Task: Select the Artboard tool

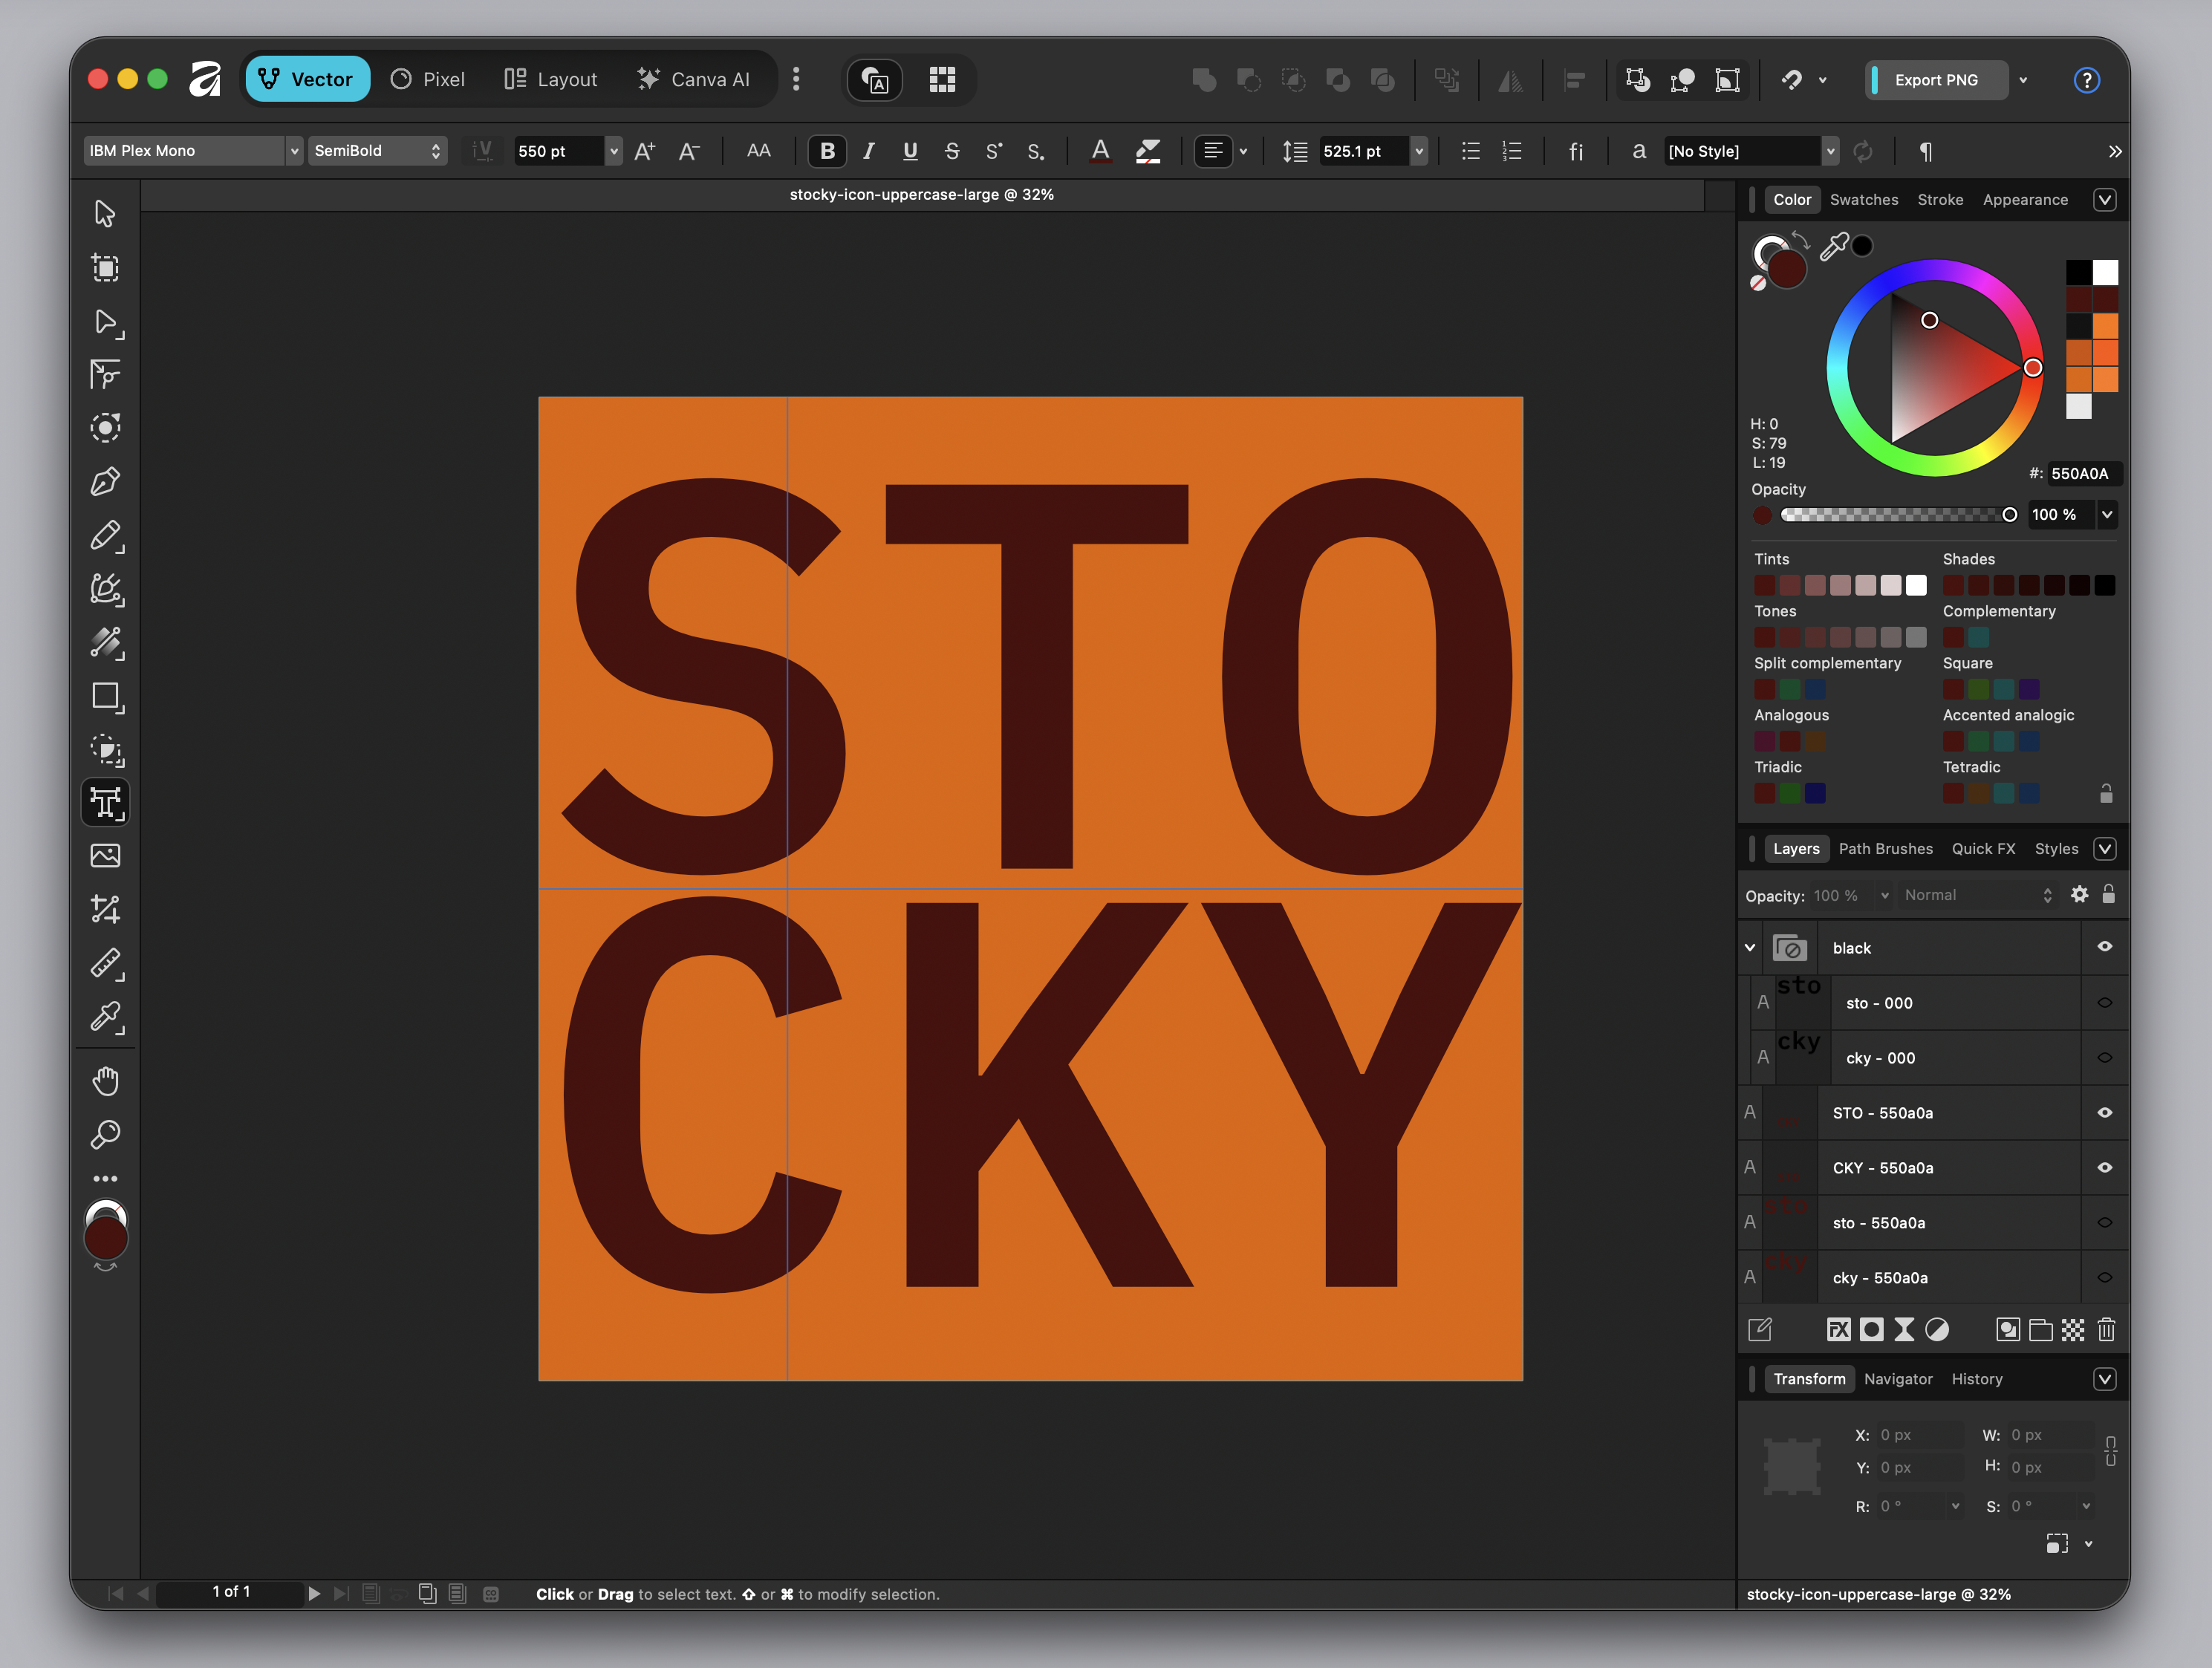Action: click(105, 267)
